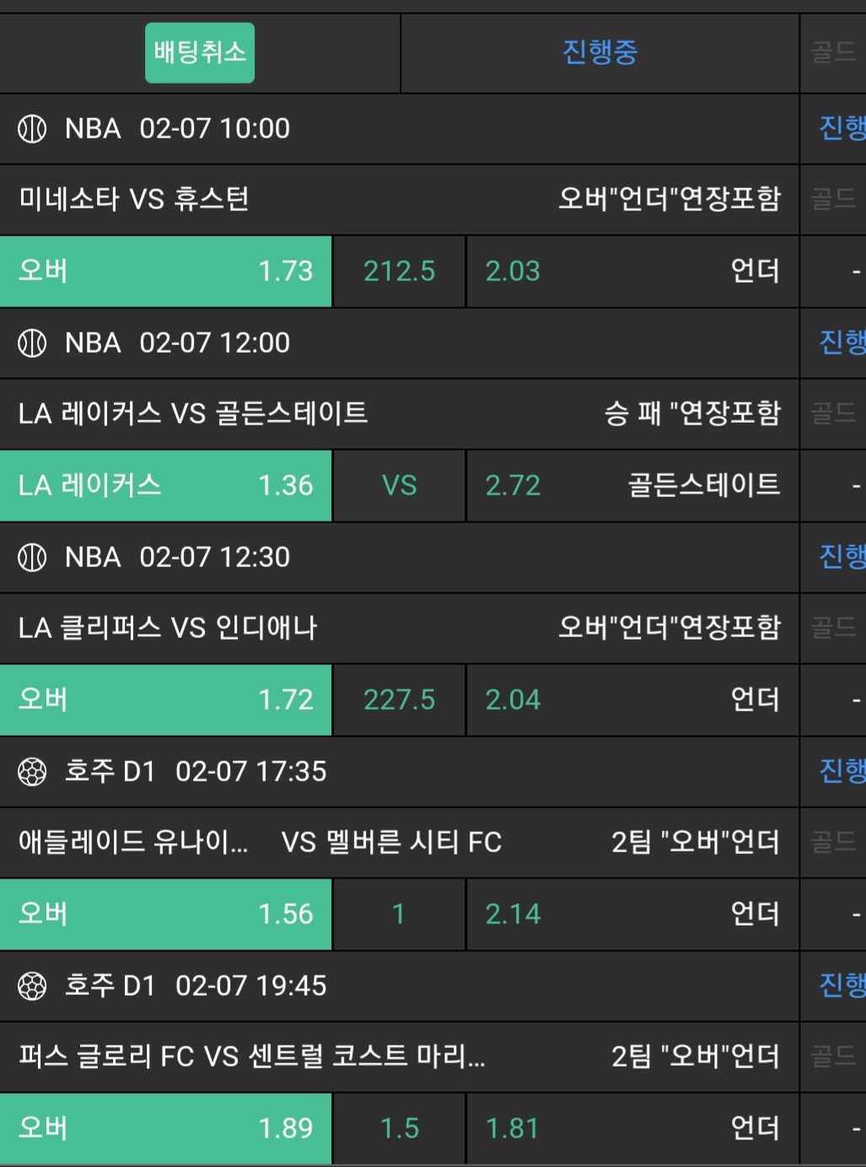Select 언더 2.14 for 멜버른 시티 FC match
Image resolution: width=866 pixels, height=1167 pixels.
click(x=632, y=914)
